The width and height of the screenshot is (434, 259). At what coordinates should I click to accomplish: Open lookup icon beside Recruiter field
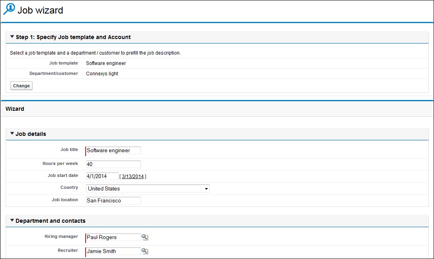[145, 251]
